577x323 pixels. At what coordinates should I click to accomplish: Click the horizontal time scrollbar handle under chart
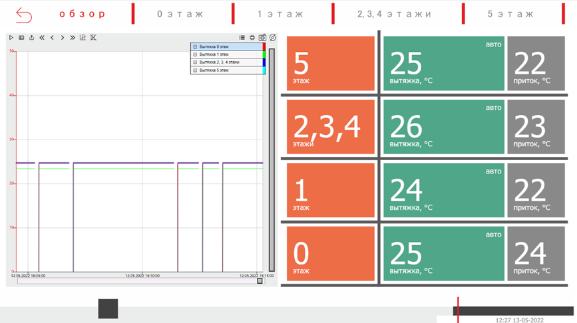(x=260, y=281)
